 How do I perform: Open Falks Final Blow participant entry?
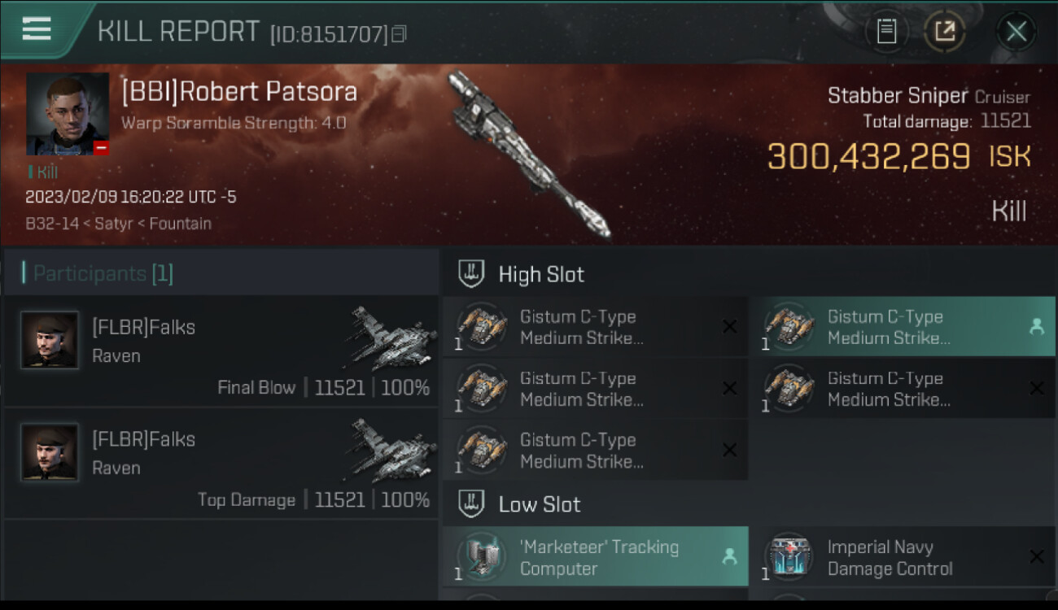tap(221, 351)
